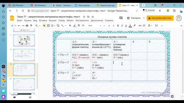Open line spacing options
This screenshot has height=103, width=184.
(x=156, y=25)
